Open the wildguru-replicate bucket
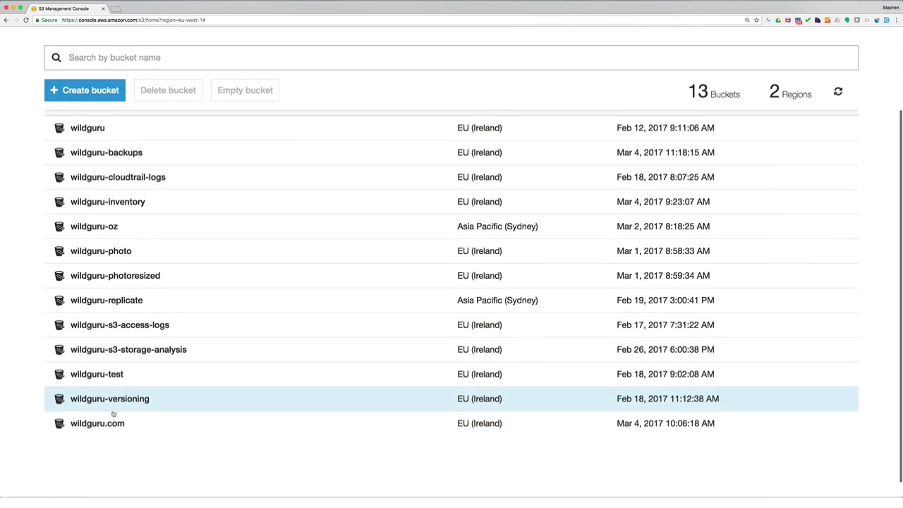The image size is (903, 508). click(107, 301)
